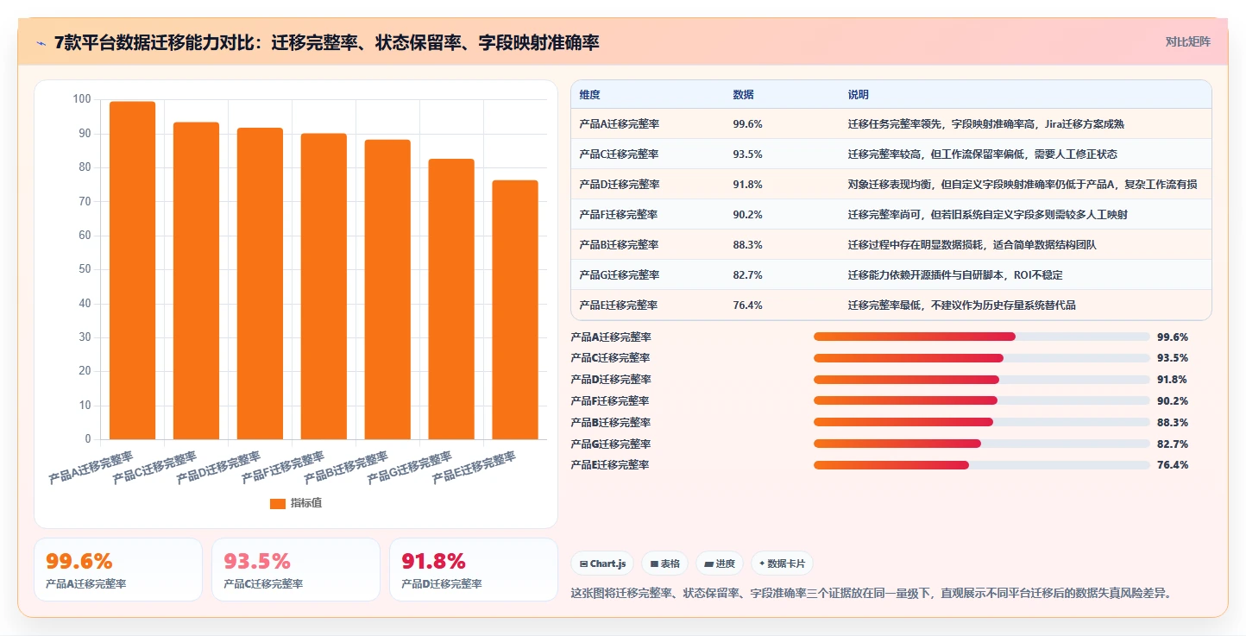This screenshot has width=1246, height=636.
Task: Click description 不建议作为历史存量系统替代品
Action: (962, 305)
